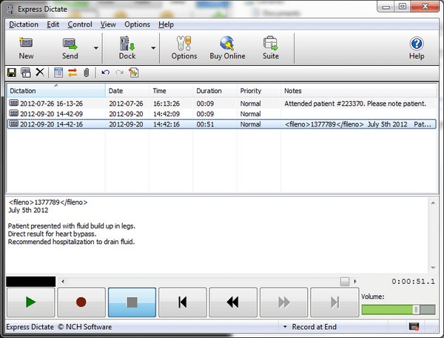
Task: Open the Edit menu
Action: coord(53,24)
